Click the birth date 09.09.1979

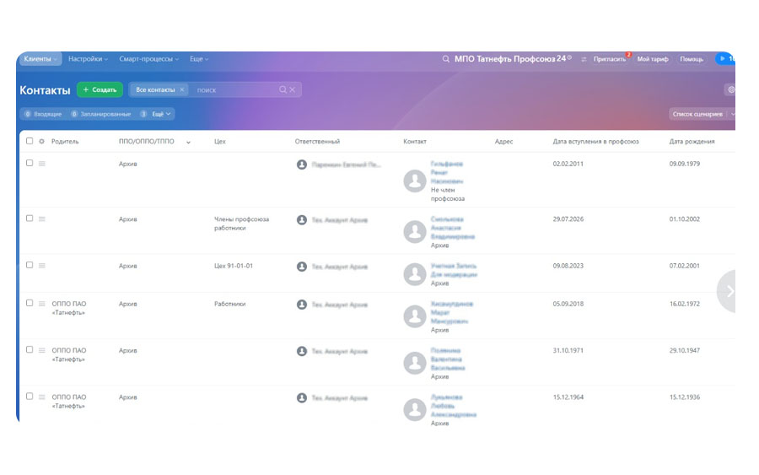pos(685,164)
